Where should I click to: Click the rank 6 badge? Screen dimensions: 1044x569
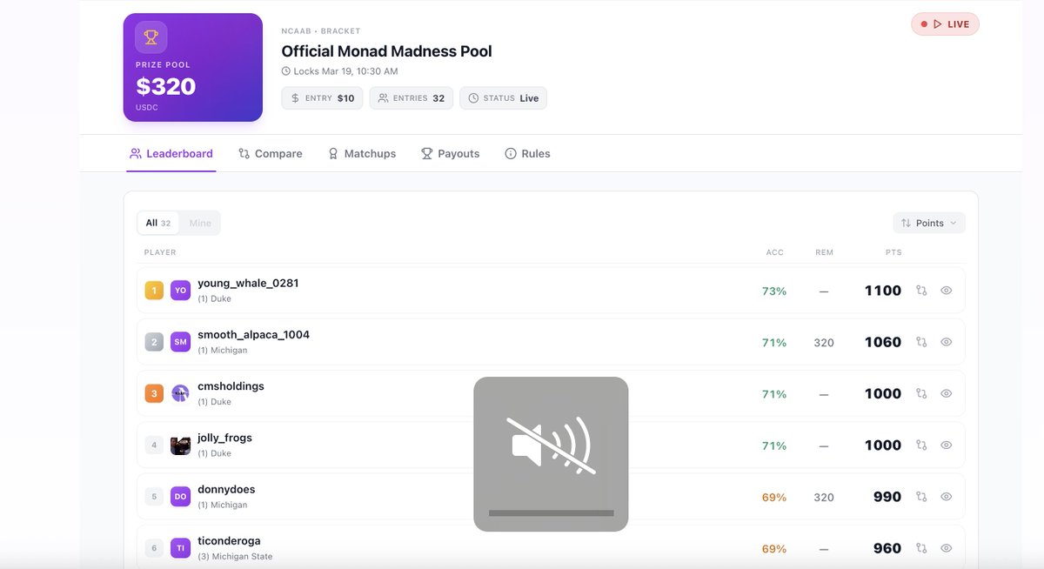pos(154,548)
